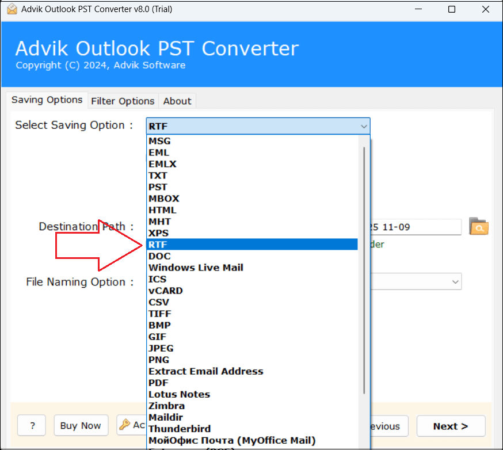Click the Advik envelope app icon in title bar
This screenshot has width=503, height=450.
click(x=12, y=9)
